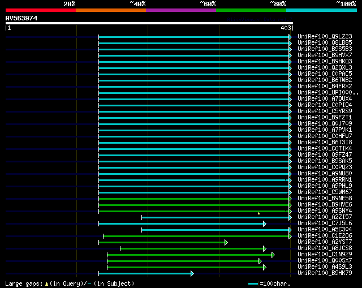The height and width of the screenshot is (288, 362).
Task: Select the UniRef100_A8JCS8 label
Action: 325,248
